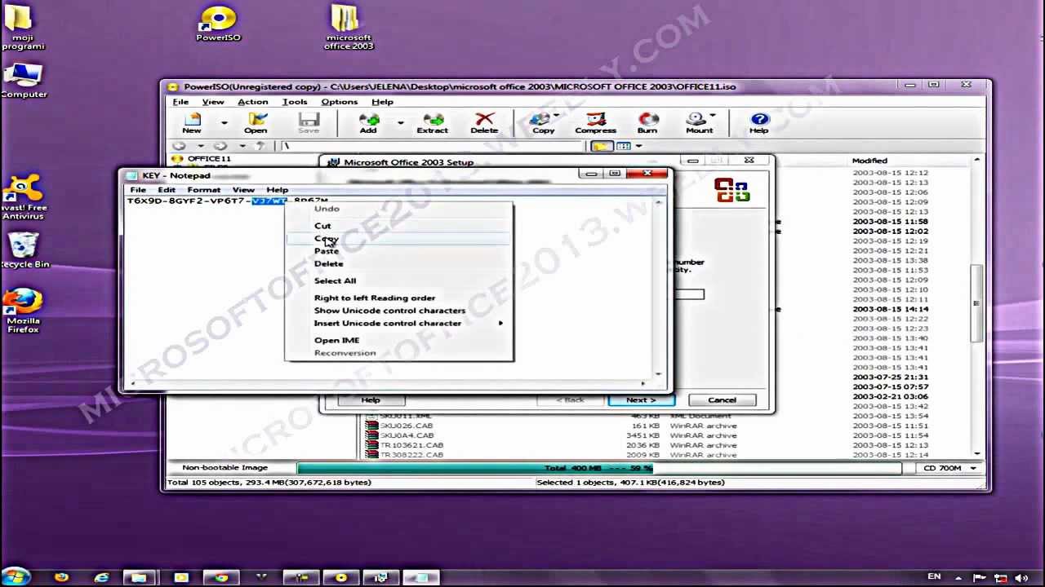Open Notepad Edit menu
Viewport: 1045px width, 587px height.
point(167,190)
